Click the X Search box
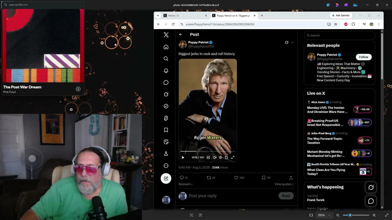The width and height of the screenshot is (392, 220). click(339, 35)
